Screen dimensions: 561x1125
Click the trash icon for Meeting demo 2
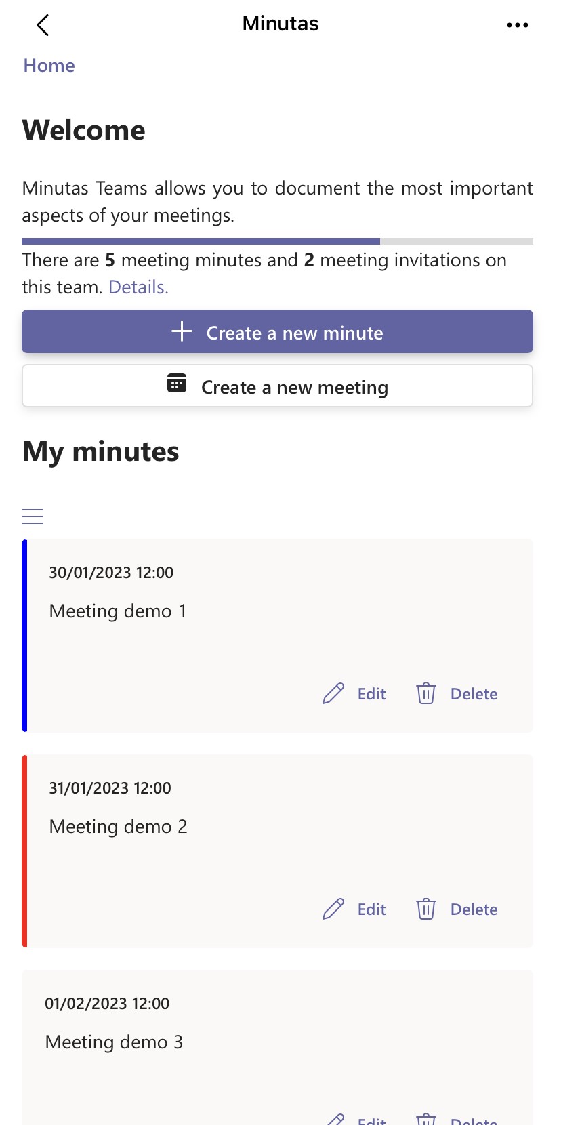pyautogui.click(x=426, y=909)
